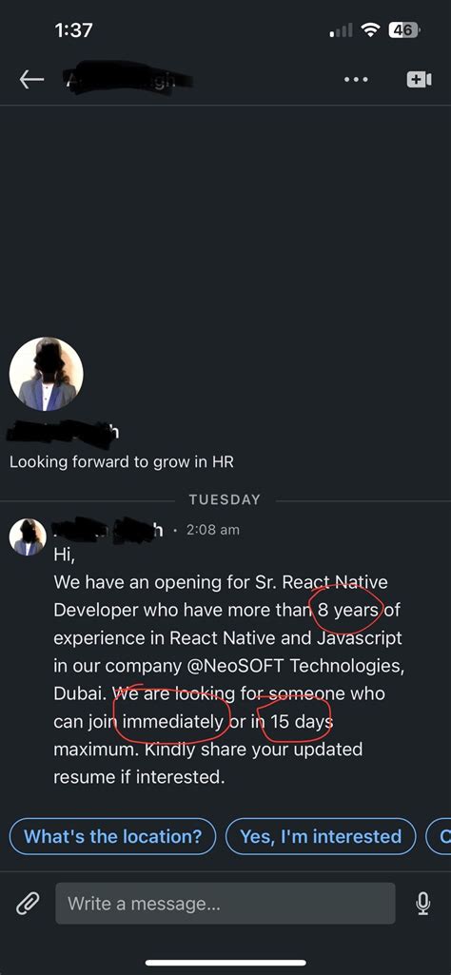Tap the partially visible third quick reply
The image size is (451, 975).
pos(439,836)
